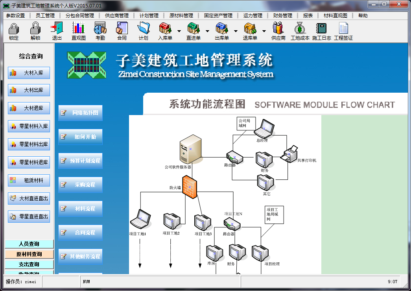Open the 直观图 chart toolbar icon
Screen dimensions: 411x291
click(78, 31)
